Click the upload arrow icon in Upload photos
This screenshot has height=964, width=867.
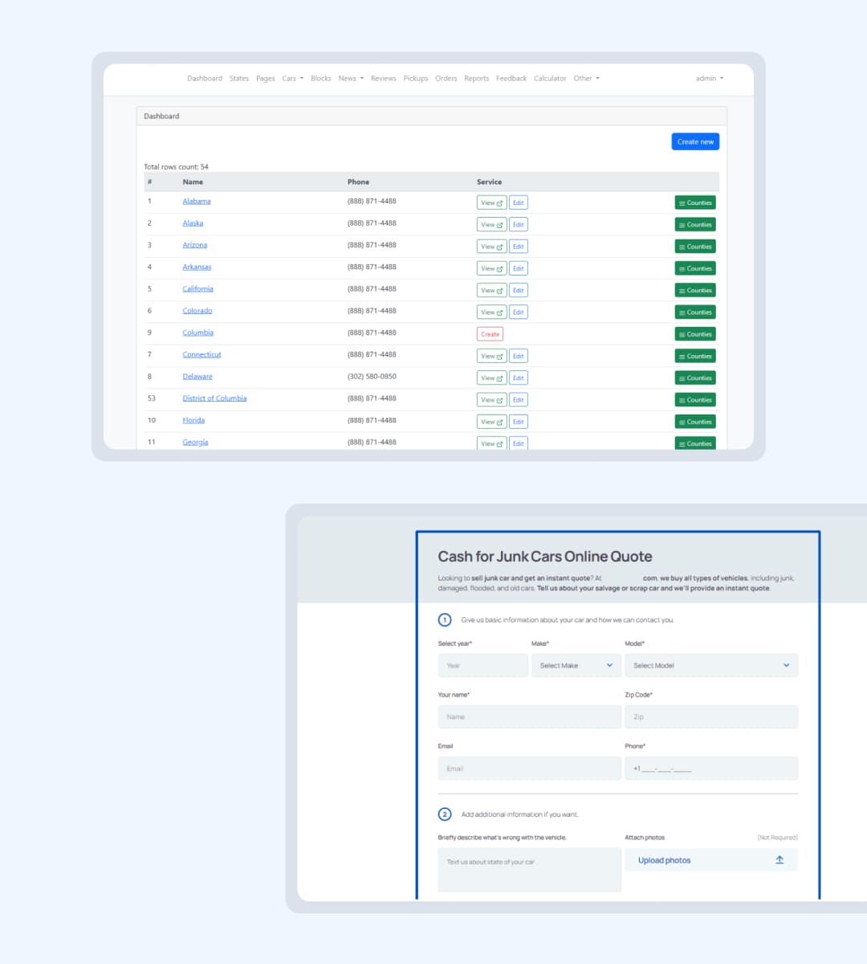(x=779, y=860)
